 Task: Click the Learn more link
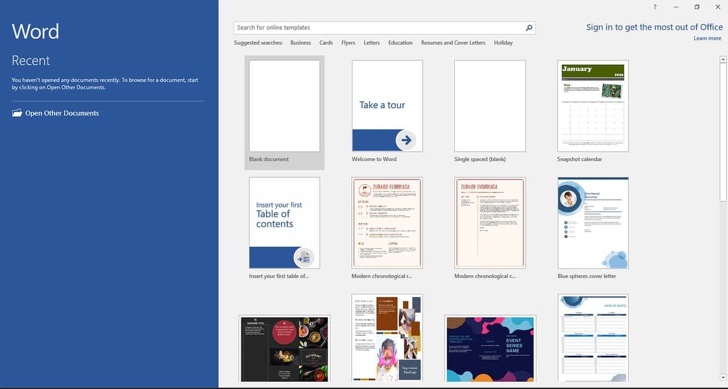707,38
